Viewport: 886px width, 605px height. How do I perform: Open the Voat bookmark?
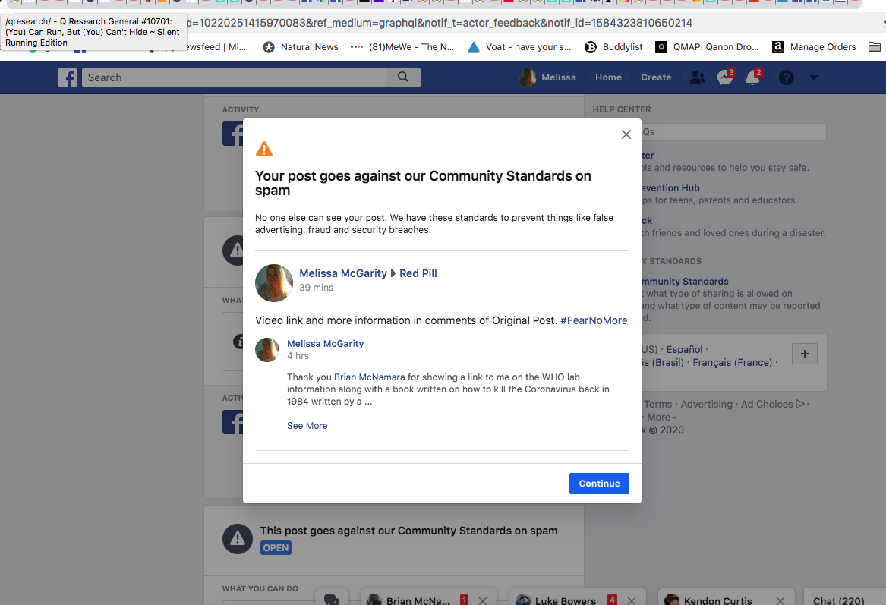tap(519, 47)
